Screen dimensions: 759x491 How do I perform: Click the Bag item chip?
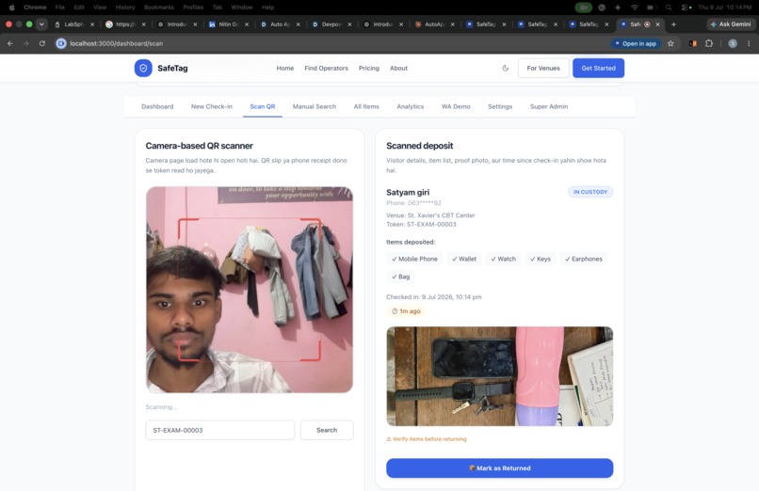[401, 277]
